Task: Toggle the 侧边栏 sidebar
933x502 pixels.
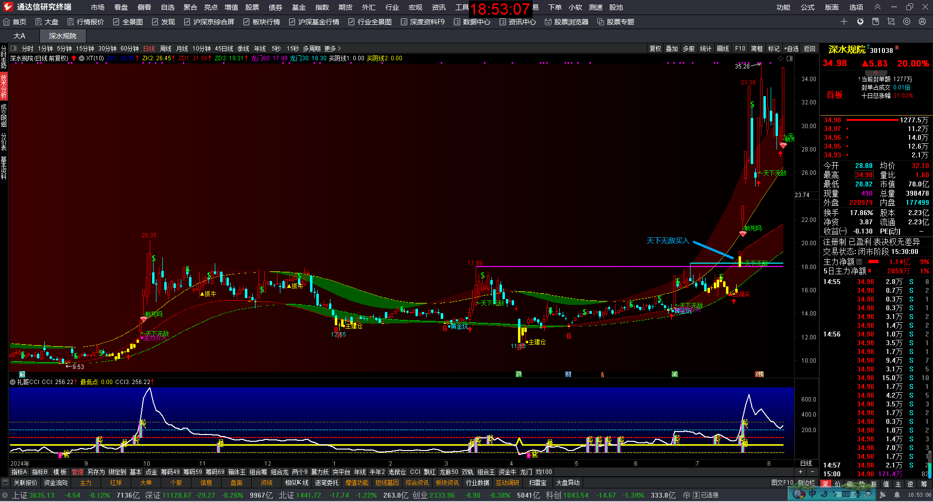Action: 807,483
